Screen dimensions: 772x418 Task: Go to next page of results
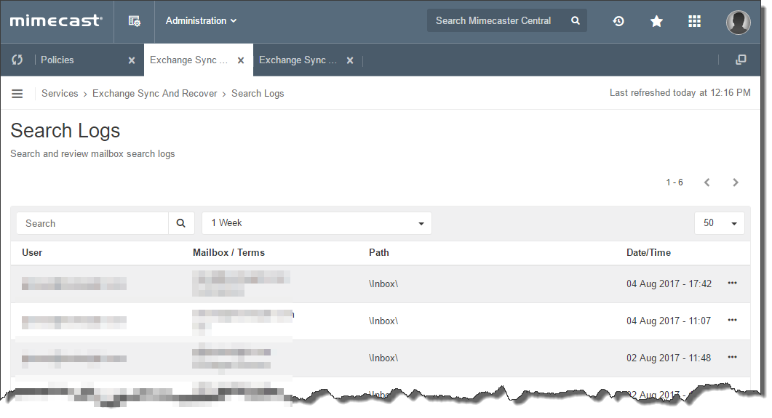(736, 182)
